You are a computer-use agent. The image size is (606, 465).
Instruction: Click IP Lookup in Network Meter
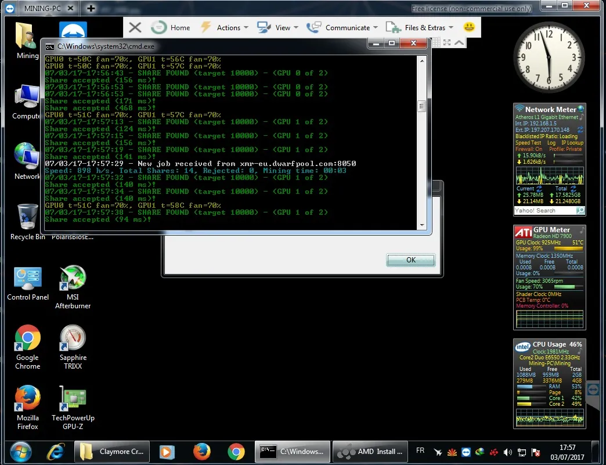click(572, 143)
